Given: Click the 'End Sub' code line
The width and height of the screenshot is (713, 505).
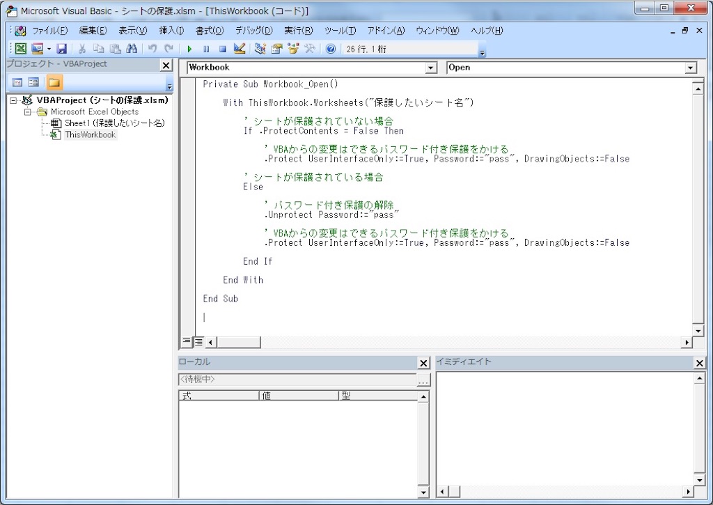Looking at the screenshot, I should 221,298.
